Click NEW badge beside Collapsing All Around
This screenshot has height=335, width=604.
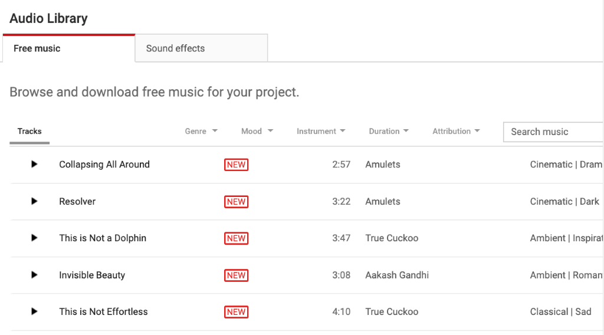point(236,165)
